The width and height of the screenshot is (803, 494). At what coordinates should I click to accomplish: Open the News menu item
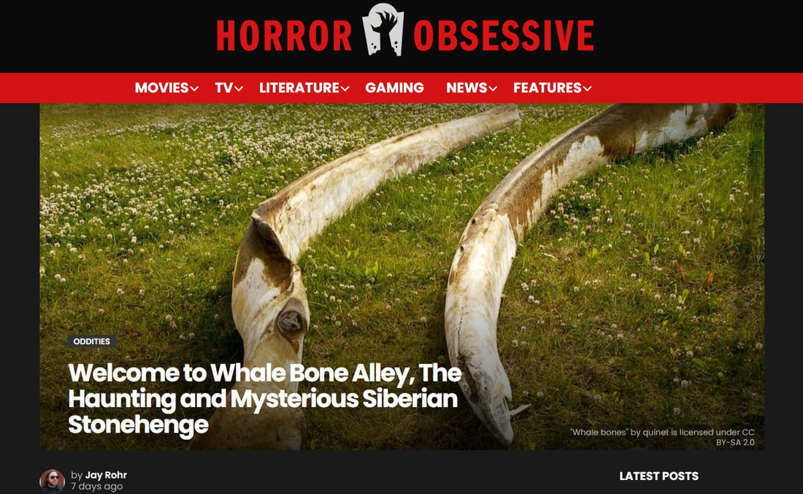click(x=466, y=88)
